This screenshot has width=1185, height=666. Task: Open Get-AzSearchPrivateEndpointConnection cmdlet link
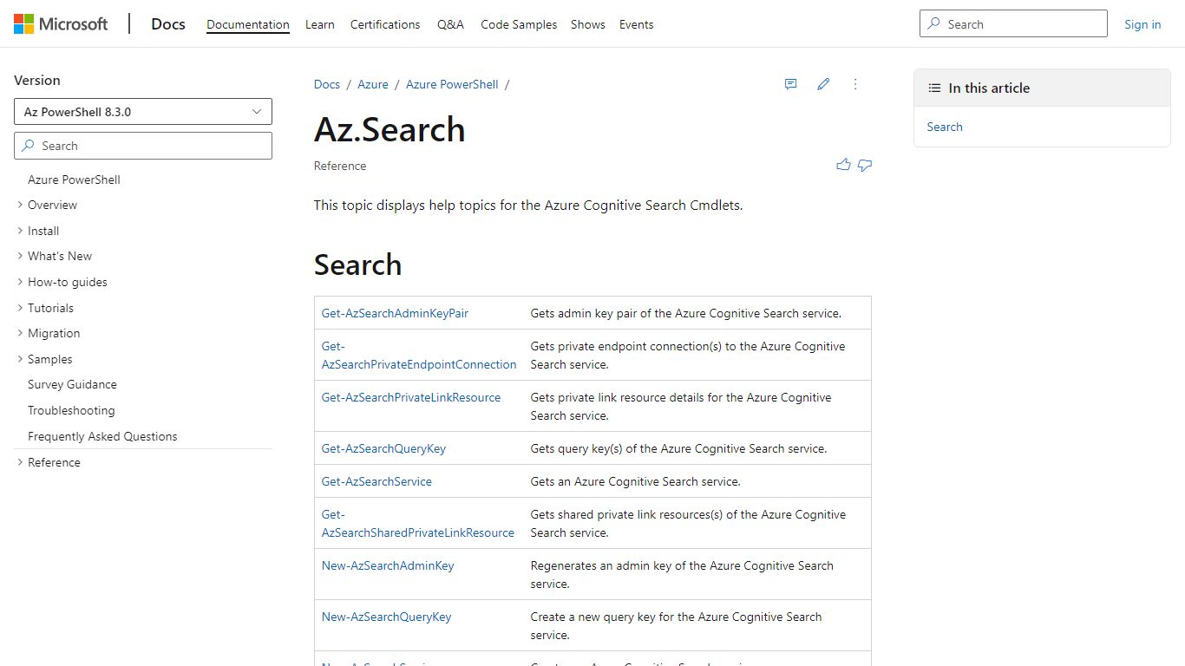[x=419, y=356]
